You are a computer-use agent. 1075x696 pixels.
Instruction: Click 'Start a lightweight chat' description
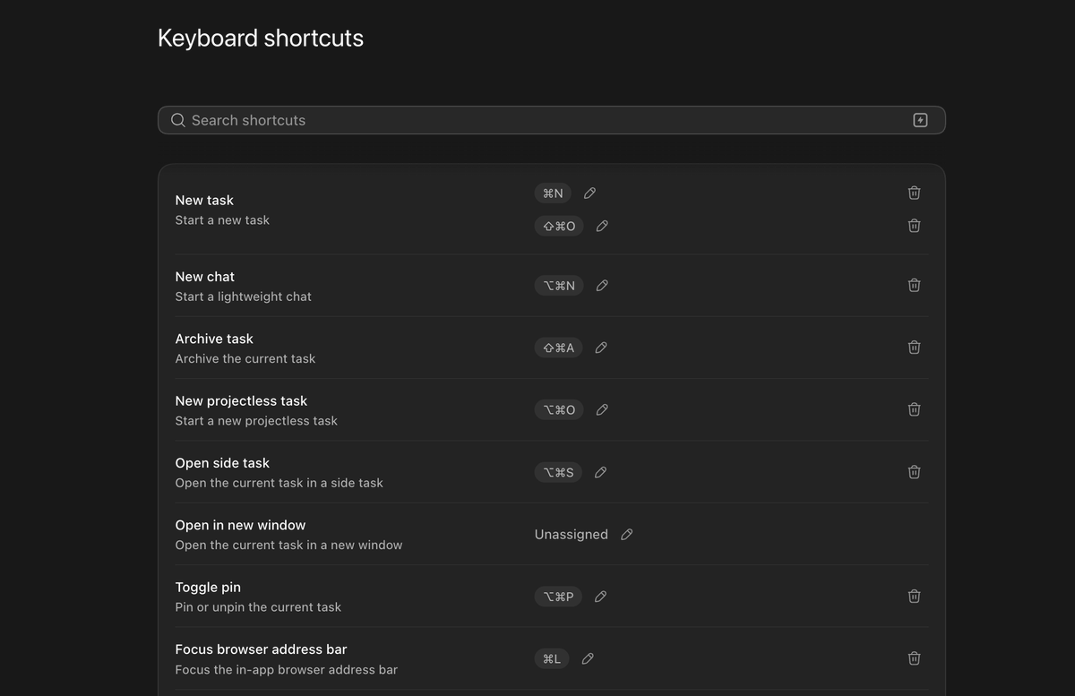click(244, 296)
